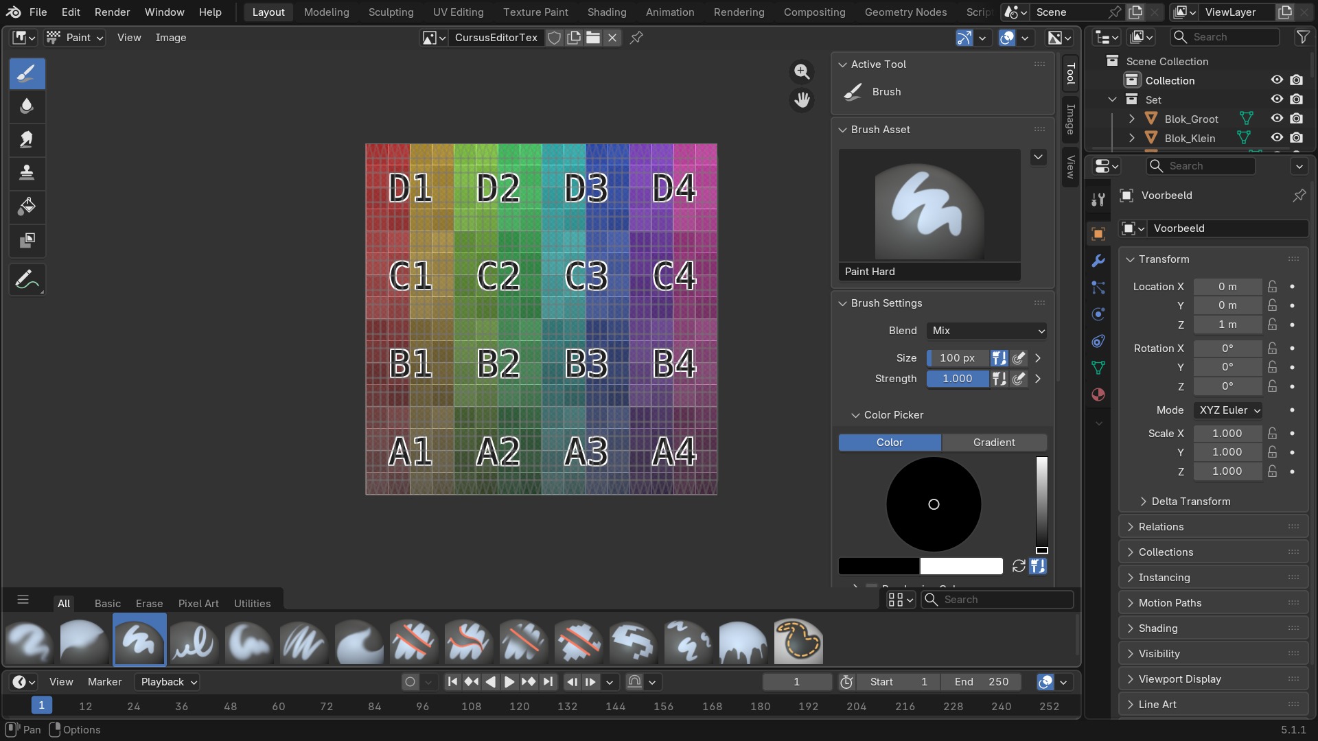Hide Blok_Groot with eye icon

point(1277,119)
